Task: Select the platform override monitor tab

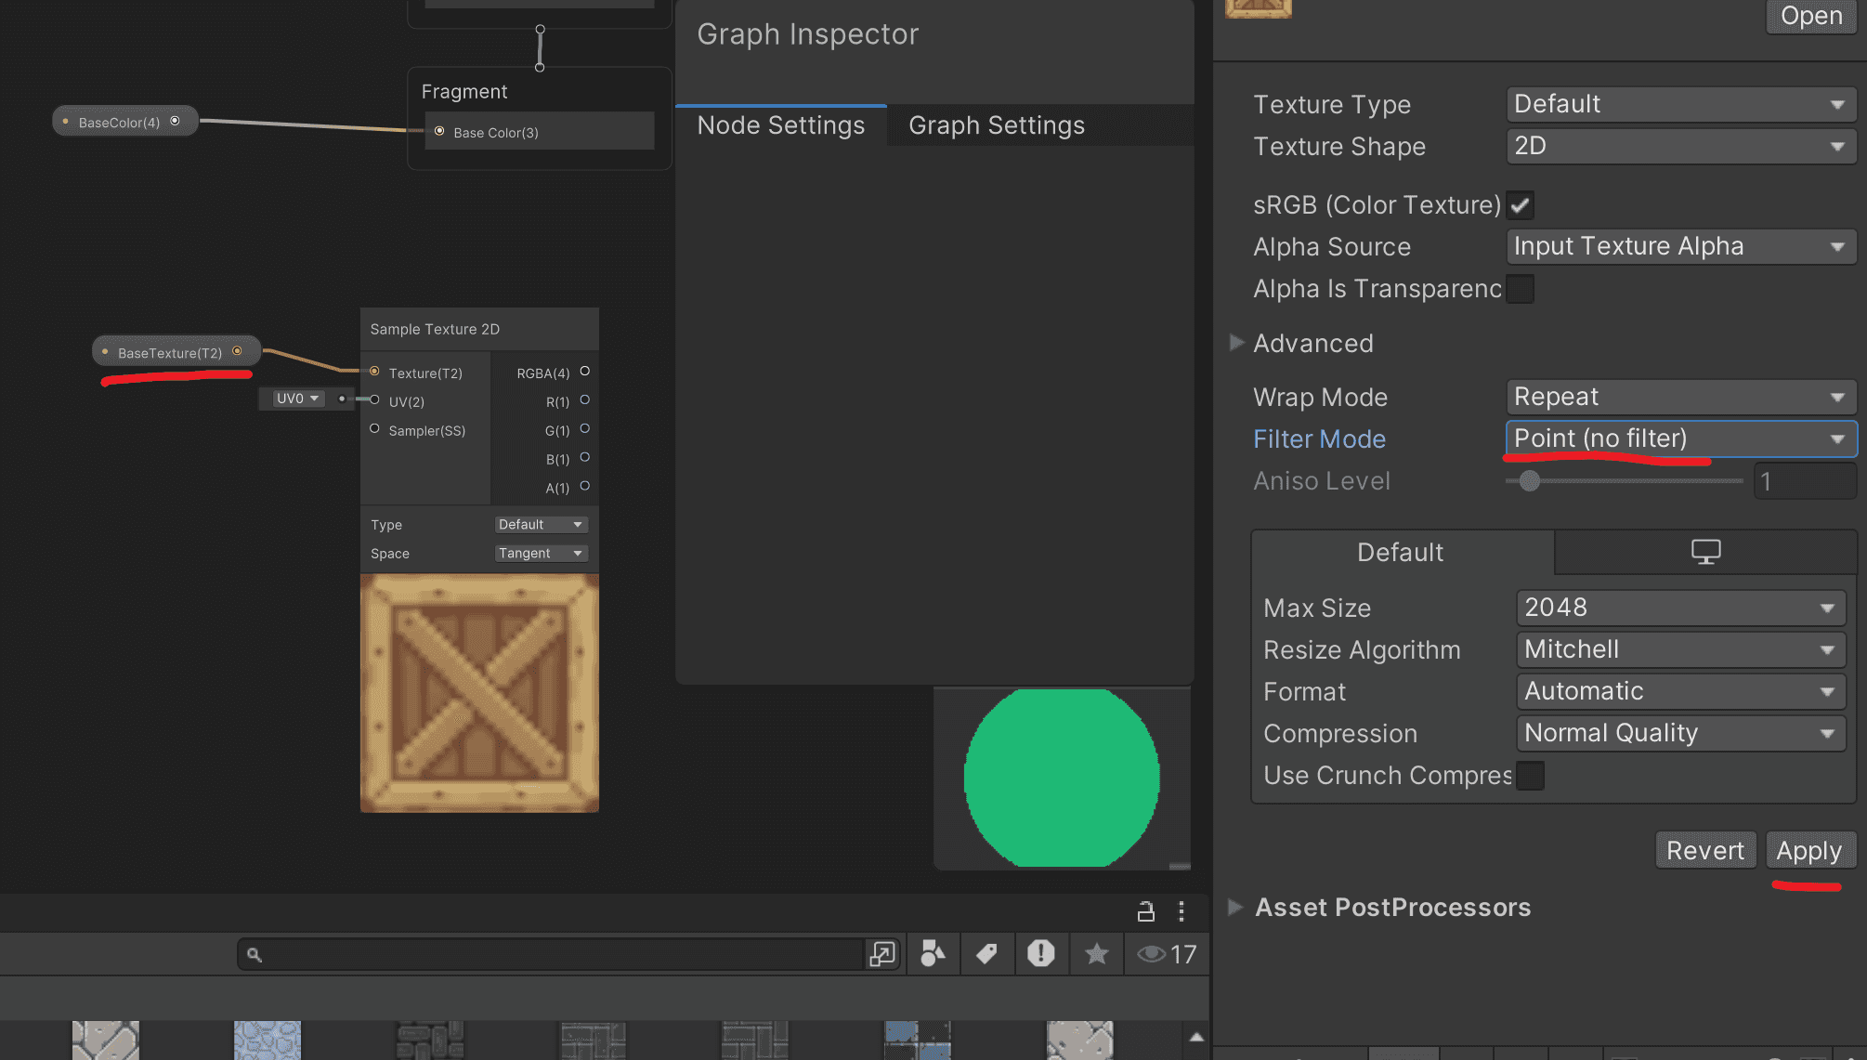Action: (x=1705, y=552)
